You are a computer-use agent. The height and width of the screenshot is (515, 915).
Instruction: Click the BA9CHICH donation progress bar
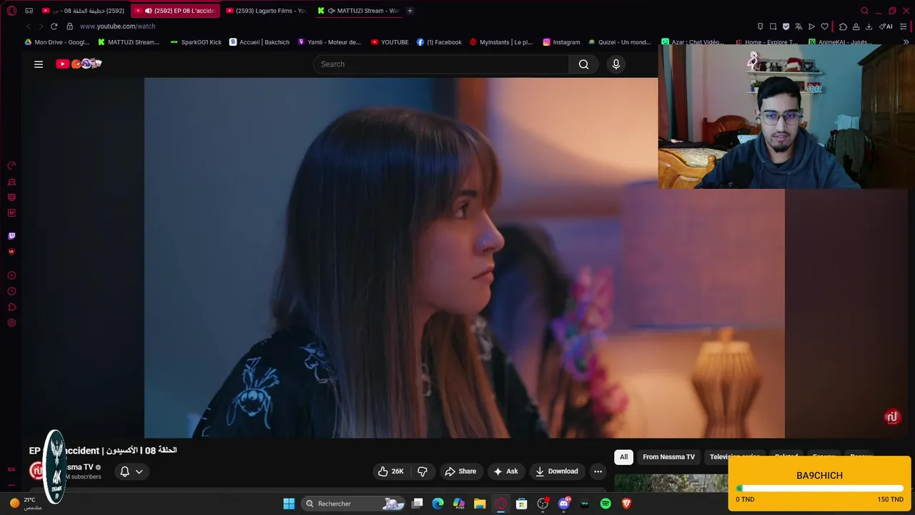(820, 489)
